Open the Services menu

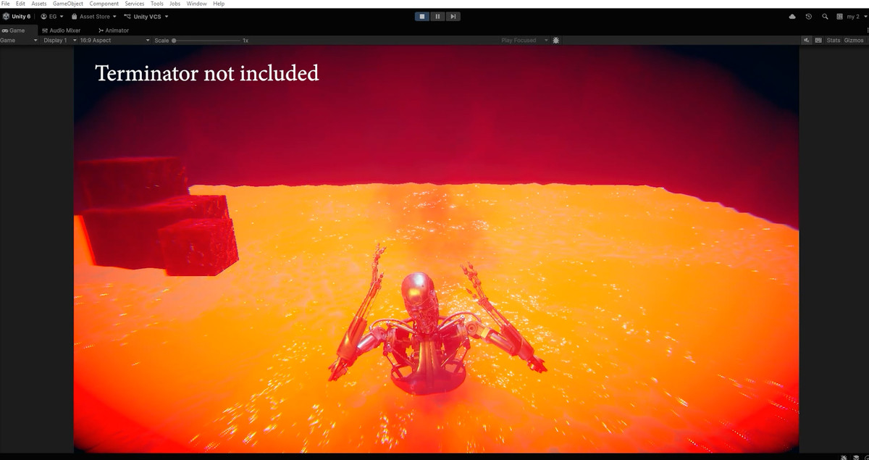(135, 4)
